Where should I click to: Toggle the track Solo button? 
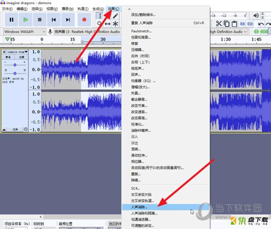click(21, 57)
